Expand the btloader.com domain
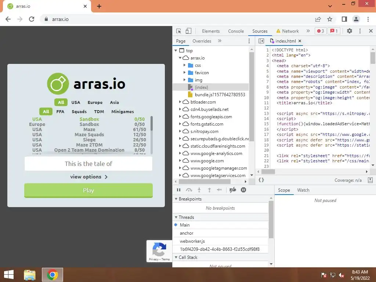This screenshot has width=376, height=282. [180, 102]
